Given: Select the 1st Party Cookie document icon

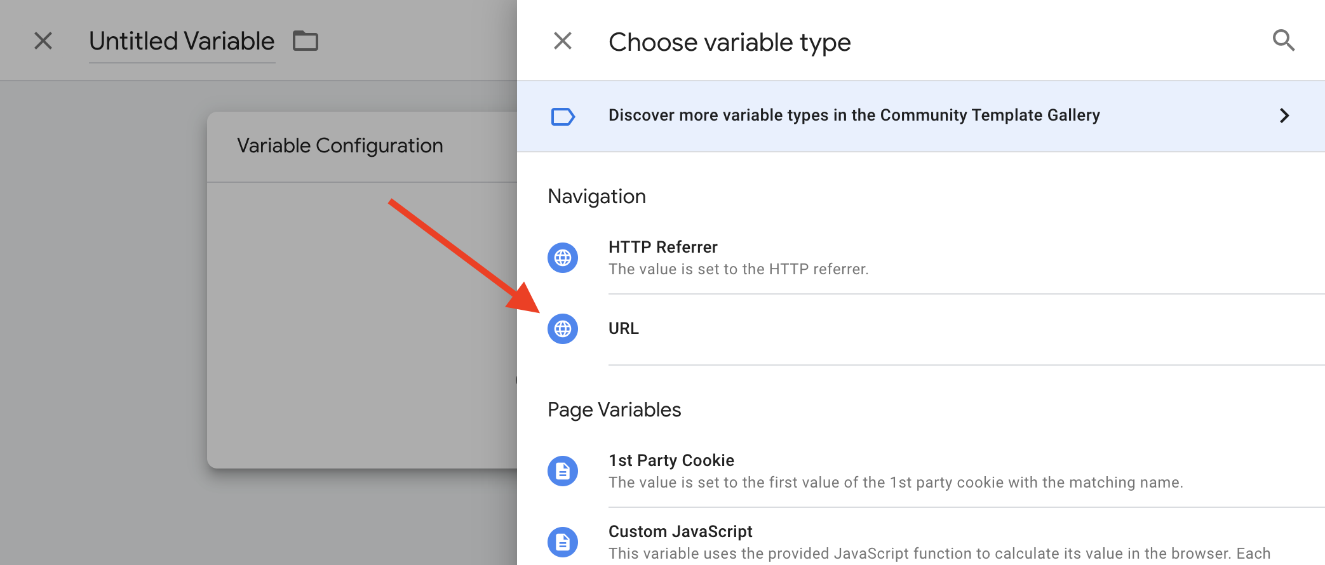Looking at the screenshot, I should [563, 471].
